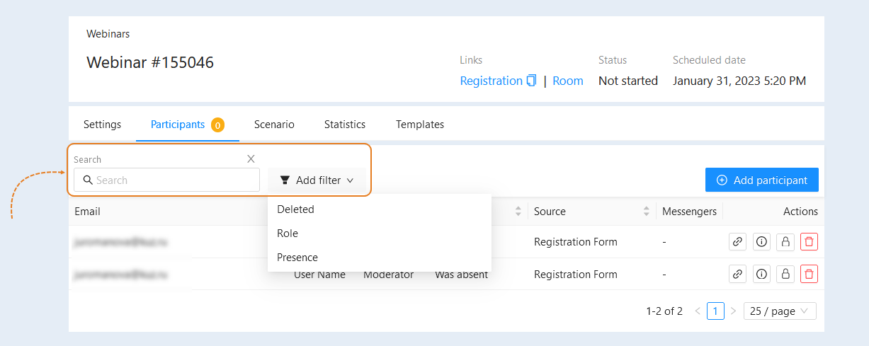Click first row's link icon
The image size is (869, 346).
737,241
